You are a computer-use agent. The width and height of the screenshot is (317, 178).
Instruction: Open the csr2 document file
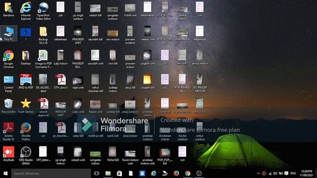165,82
